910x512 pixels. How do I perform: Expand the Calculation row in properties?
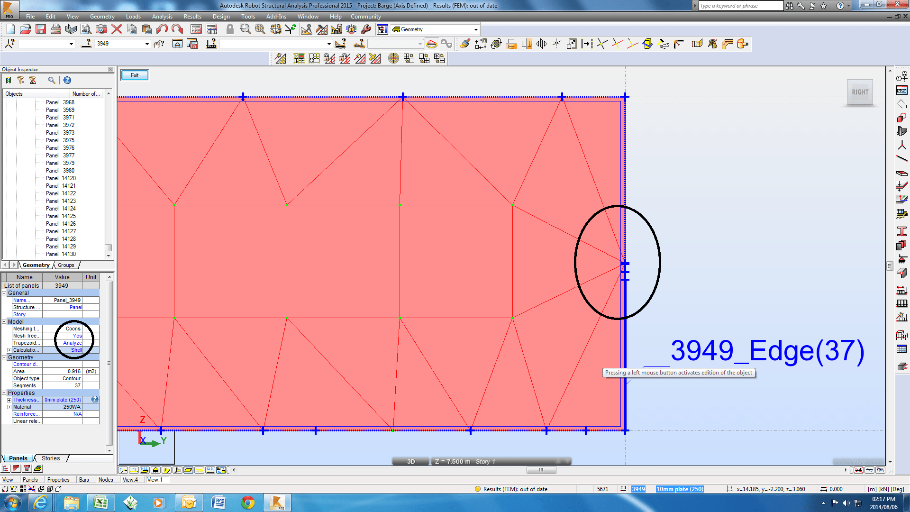click(9, 350)
